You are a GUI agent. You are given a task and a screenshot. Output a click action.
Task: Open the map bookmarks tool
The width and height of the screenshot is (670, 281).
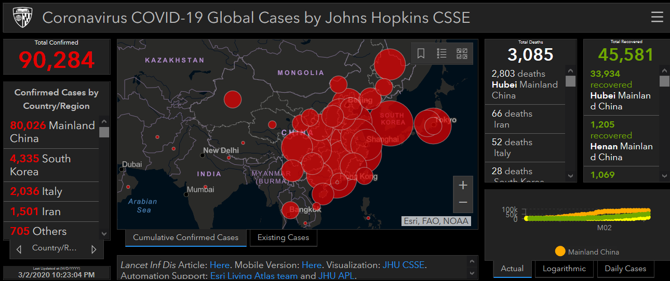(x=421, y=53)
